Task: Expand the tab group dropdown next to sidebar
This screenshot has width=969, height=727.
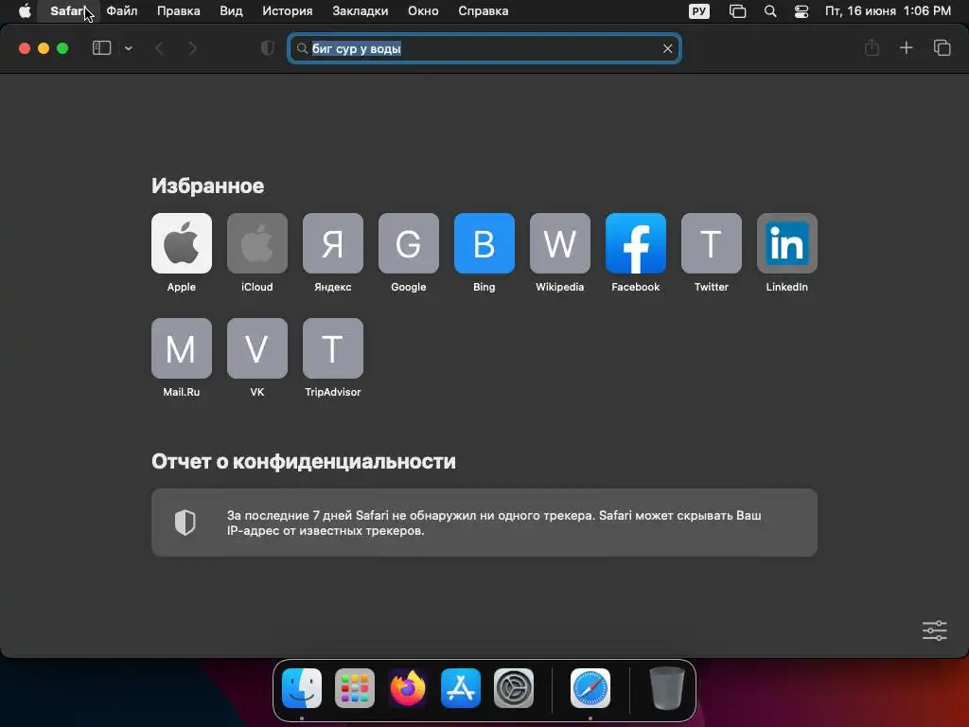Action: point(128,48)
